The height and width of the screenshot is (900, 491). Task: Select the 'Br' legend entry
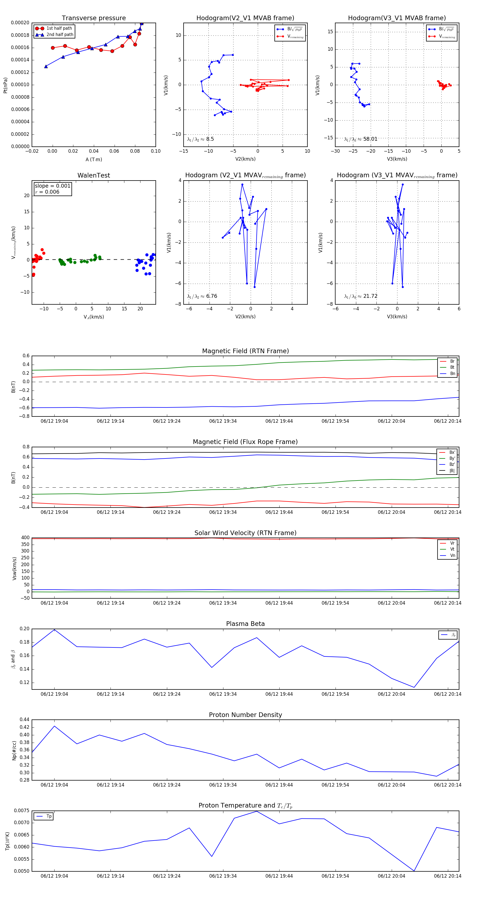(447, 361)
